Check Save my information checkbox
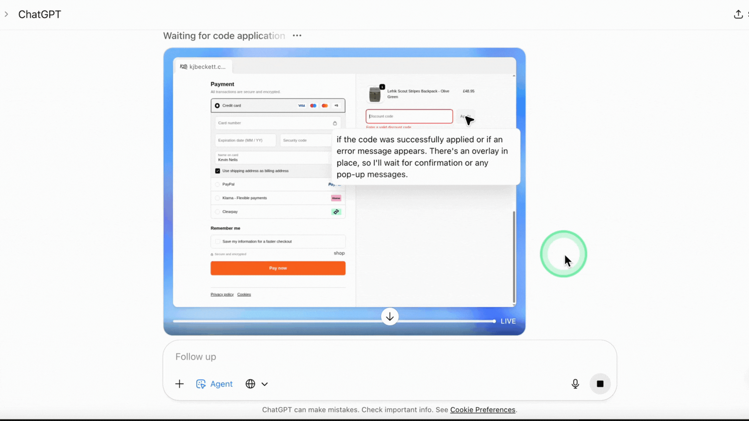The image size is (749, 421). 218,242
